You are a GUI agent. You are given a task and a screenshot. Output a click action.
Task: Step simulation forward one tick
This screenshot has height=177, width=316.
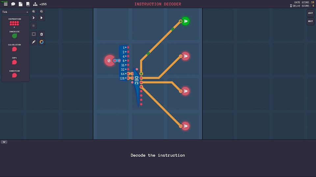[x=34, y=18]
